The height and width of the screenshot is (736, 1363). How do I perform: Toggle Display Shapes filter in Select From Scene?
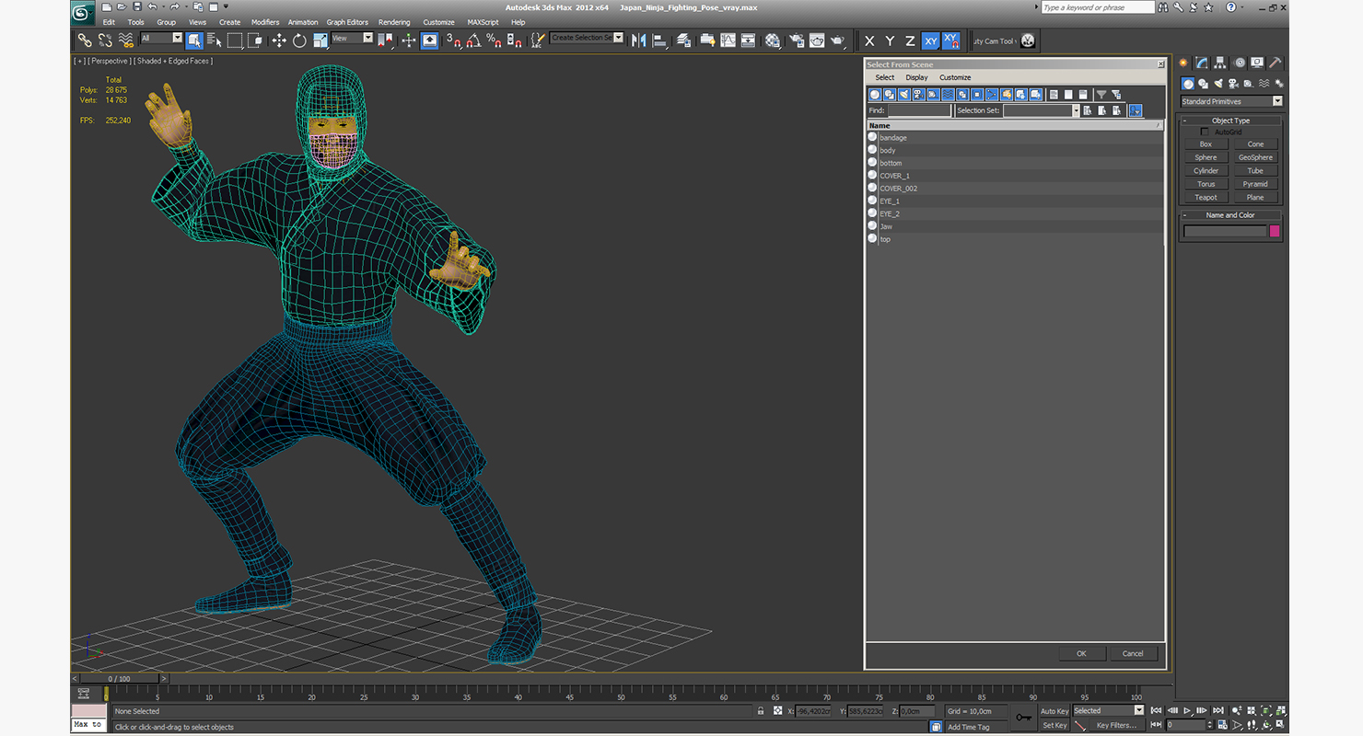coord(890,95)
